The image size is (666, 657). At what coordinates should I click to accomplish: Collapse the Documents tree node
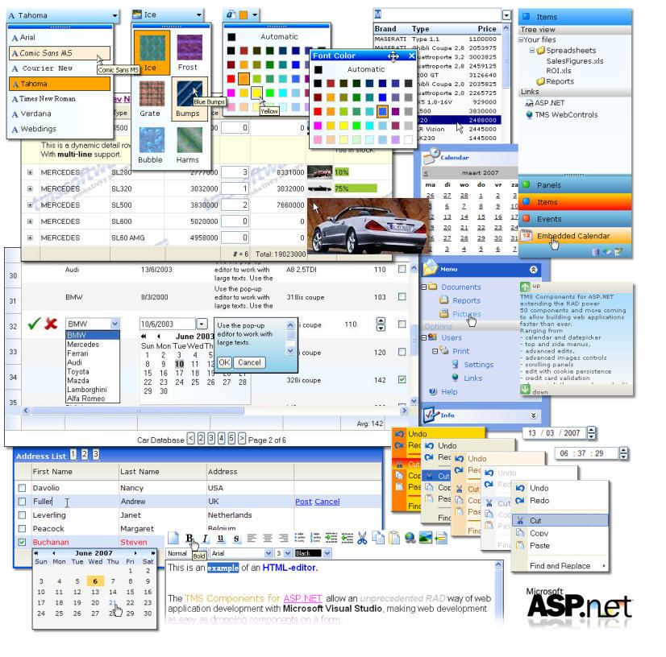423,287
